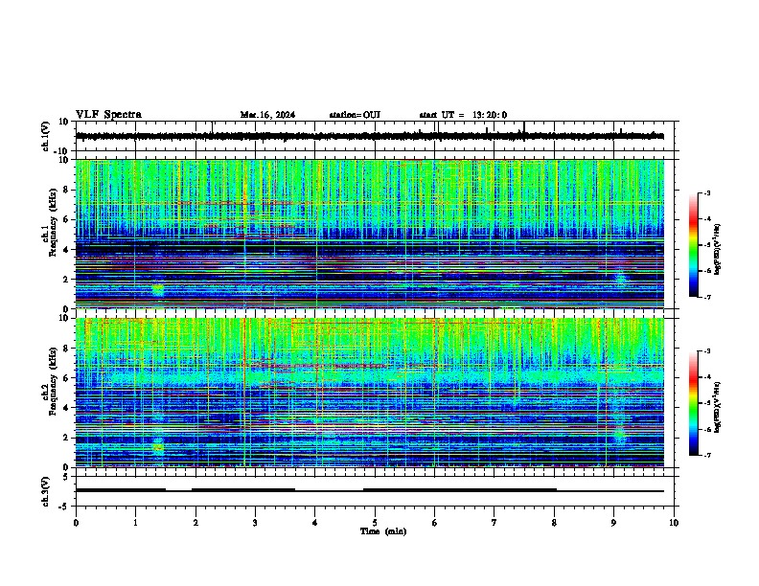Click time axis tick label "4"
Viewport: 759px width, 586px height.
315,523
